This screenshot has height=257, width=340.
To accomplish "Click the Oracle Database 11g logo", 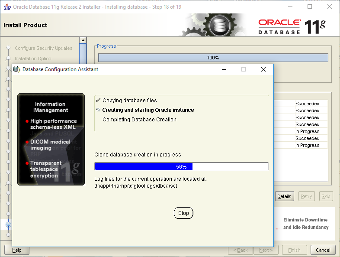I will coord(292,27).
